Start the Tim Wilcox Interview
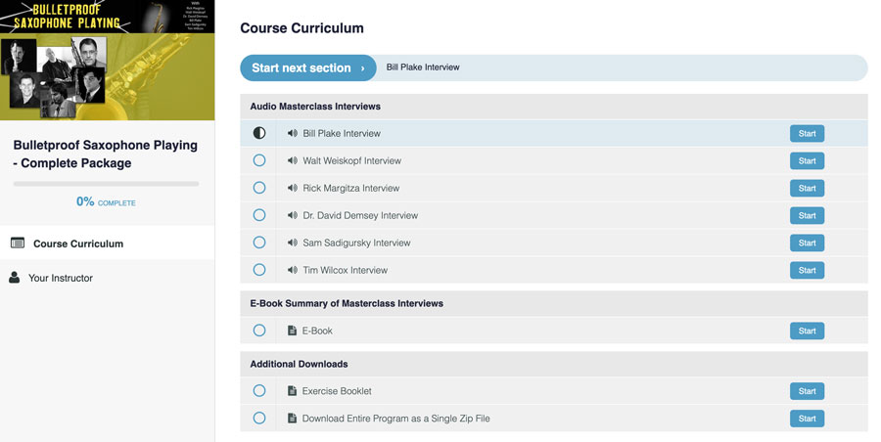The image size is (881, 442). point(807,270)
